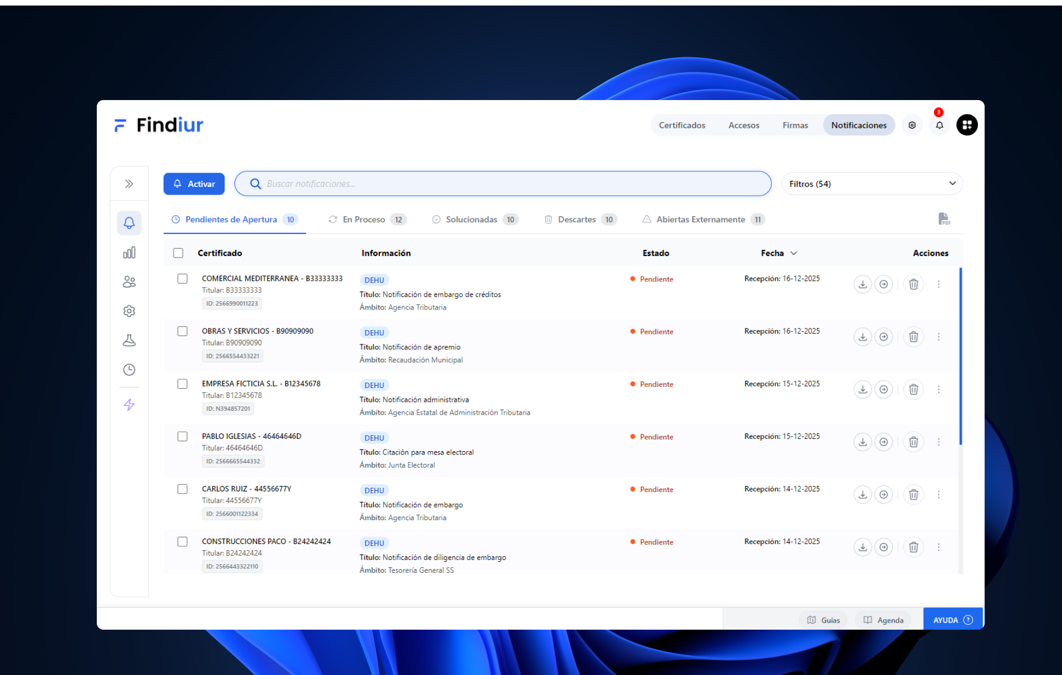Open the clock history sidebar icon
The width and height of the screenshot is (1062, 675).
129,369
